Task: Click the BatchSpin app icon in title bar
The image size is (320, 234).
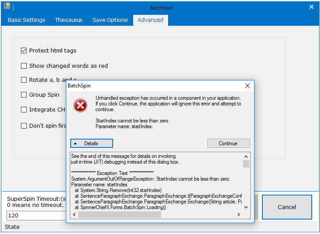Action: pos(7,7)
